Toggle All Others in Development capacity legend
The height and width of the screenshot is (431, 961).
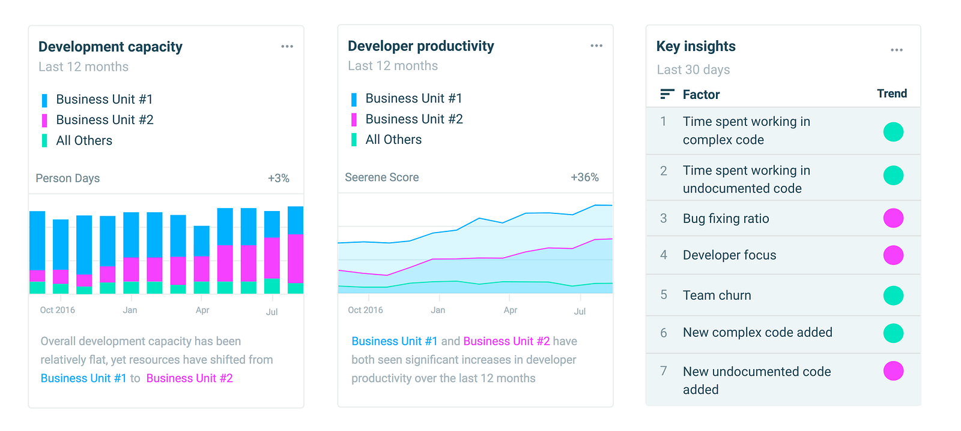[84, 141]
